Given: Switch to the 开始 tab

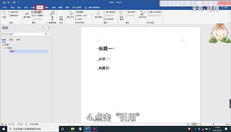Looking at the screenshot, I should pyautogui.click(x=13, y=7).
